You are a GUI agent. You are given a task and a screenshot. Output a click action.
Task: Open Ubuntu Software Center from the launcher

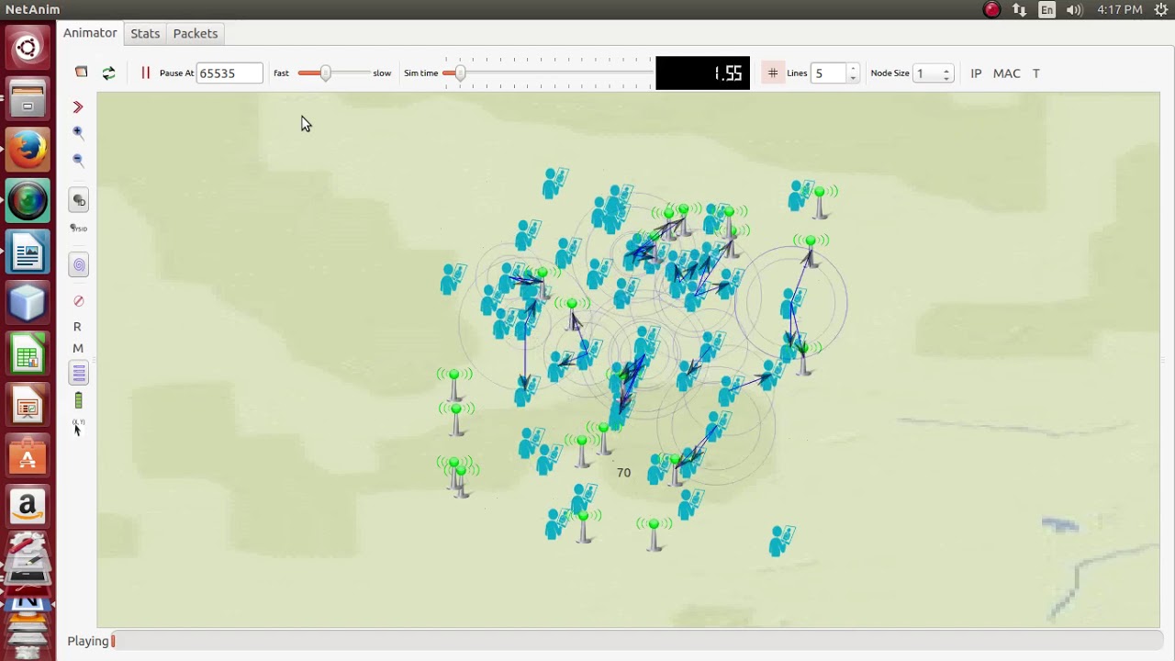(28, 455)
